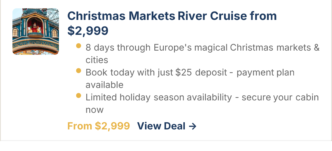
Task: Click the right arrow icon beside View Deal
Action: click(192, 126)
